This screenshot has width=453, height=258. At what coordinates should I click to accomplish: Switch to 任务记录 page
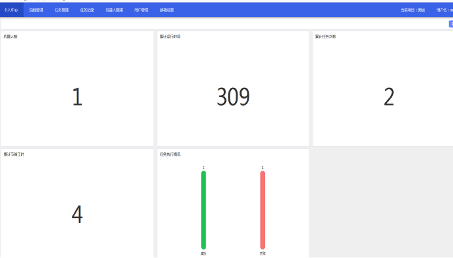pyautogui.click(x=87, y=10)
